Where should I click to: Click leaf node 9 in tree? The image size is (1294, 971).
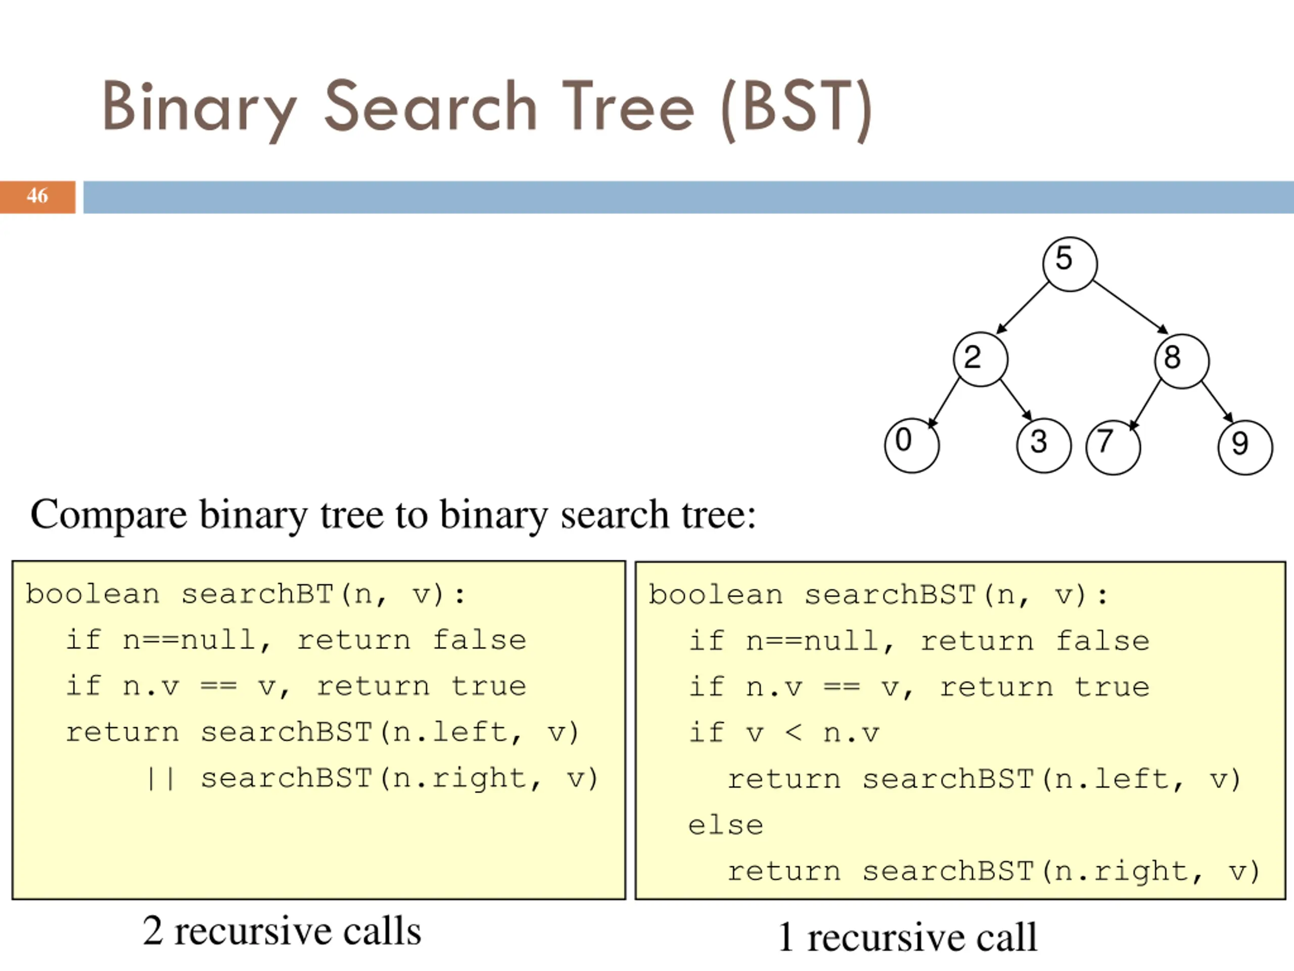pos(1244,448)
